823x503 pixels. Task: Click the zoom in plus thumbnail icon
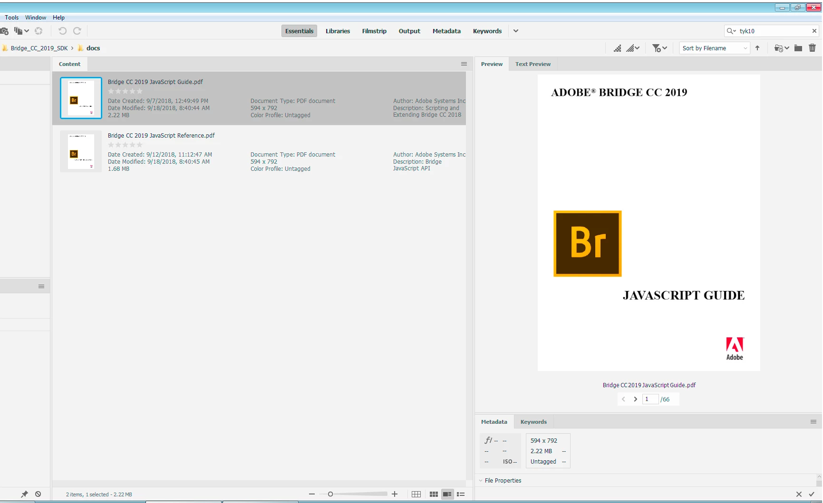[395, 494]
